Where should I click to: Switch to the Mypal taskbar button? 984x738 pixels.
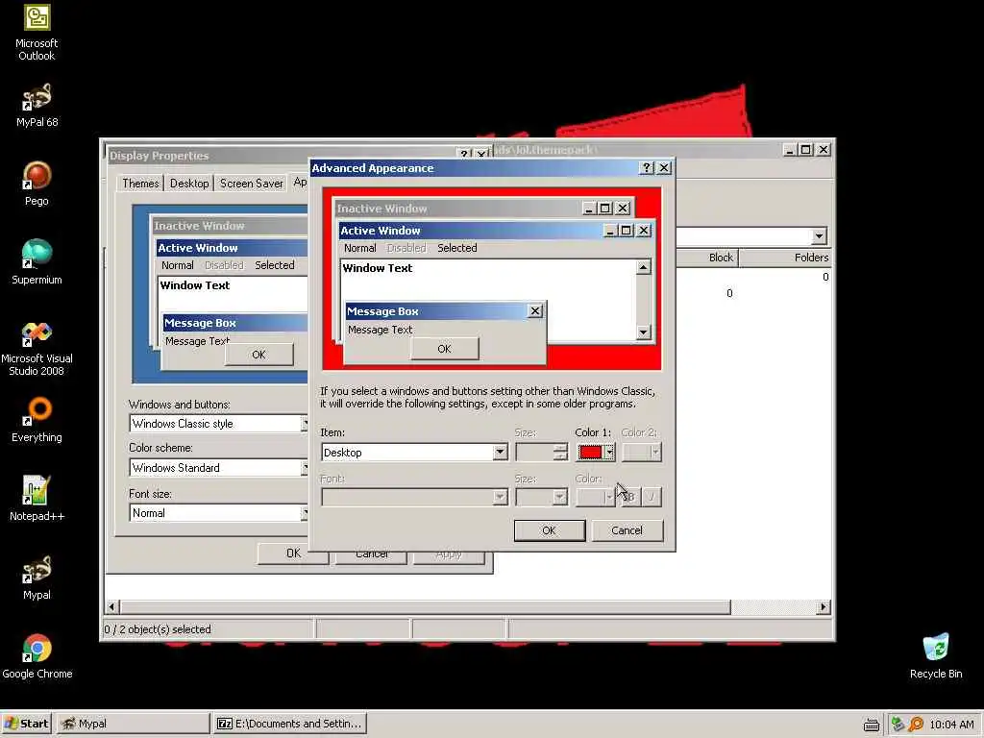point(133,724)
